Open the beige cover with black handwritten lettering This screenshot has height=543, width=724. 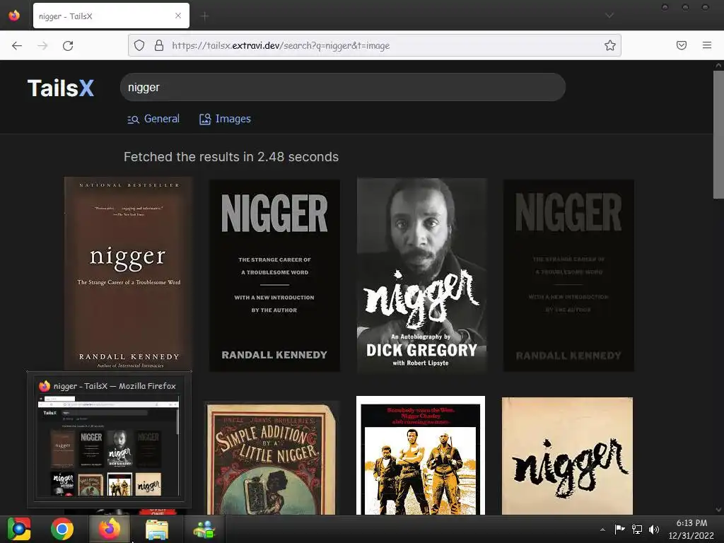point(568,456)
